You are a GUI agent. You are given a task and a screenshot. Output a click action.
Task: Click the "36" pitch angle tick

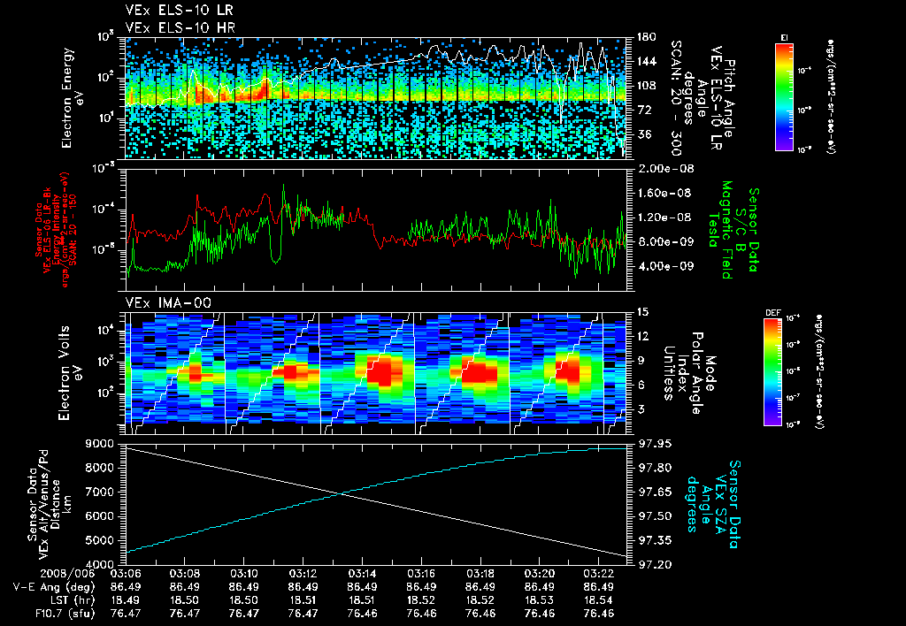(644, 134)
